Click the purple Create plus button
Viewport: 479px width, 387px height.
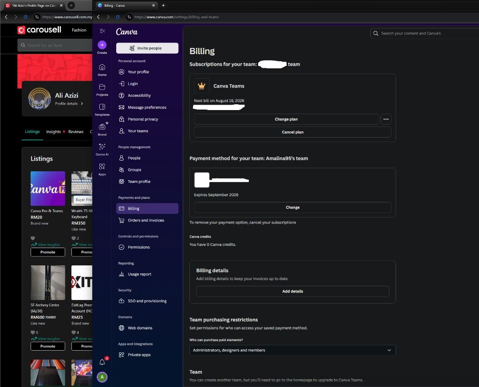[x=102, y=45]
